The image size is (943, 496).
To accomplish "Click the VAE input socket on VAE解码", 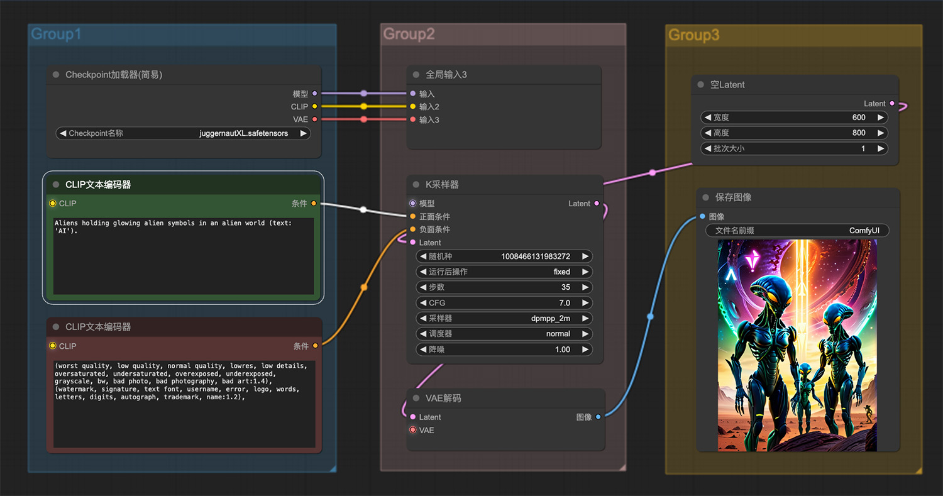I will pyautogui.click(x=412, y=430).
